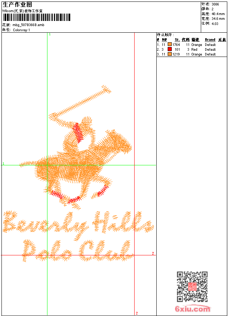Click the embroidered 'Polo Club' lettering

pyautogui.click(x=78, y=251)
